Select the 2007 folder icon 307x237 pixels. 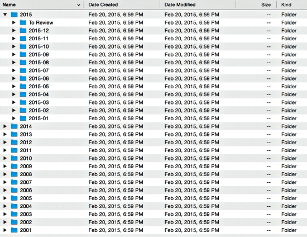(x=15, y=182)
